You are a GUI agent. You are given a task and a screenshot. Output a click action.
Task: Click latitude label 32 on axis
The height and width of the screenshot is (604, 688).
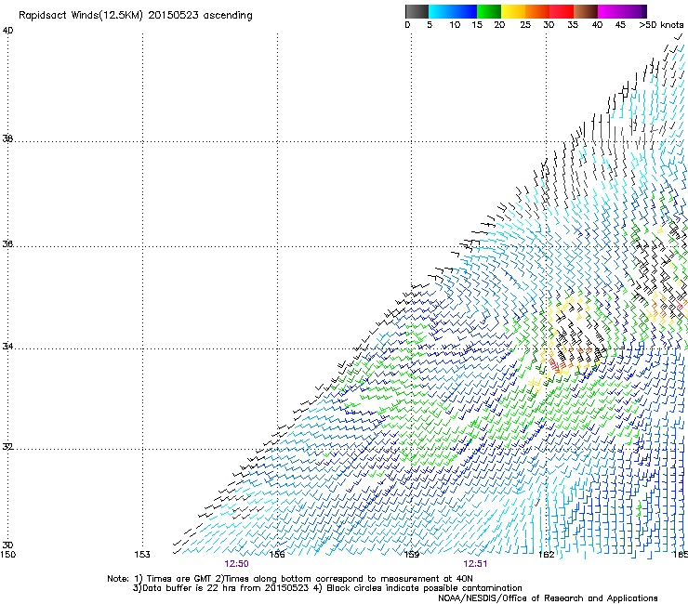click(7, 447)
